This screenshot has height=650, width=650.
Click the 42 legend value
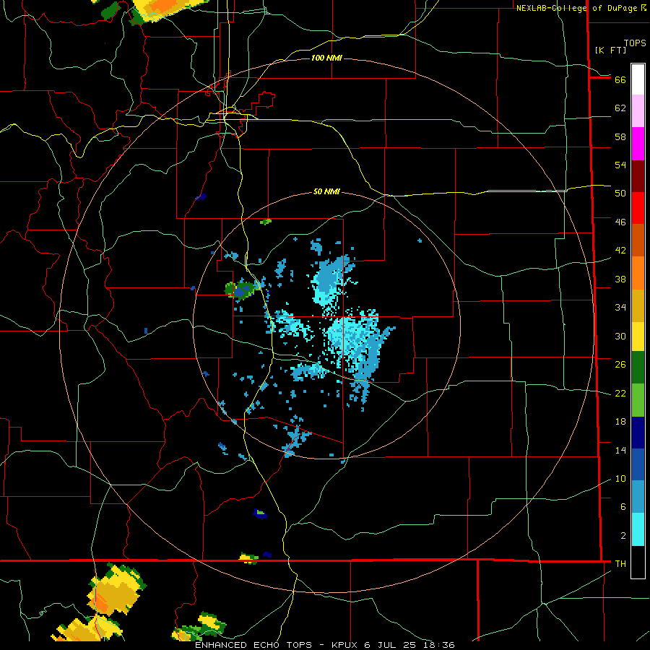[620, 251]
